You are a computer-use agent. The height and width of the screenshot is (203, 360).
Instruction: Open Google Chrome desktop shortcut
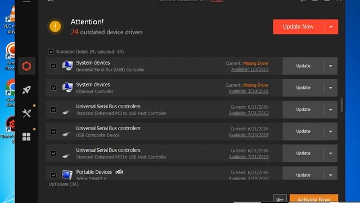pos(10,93)
